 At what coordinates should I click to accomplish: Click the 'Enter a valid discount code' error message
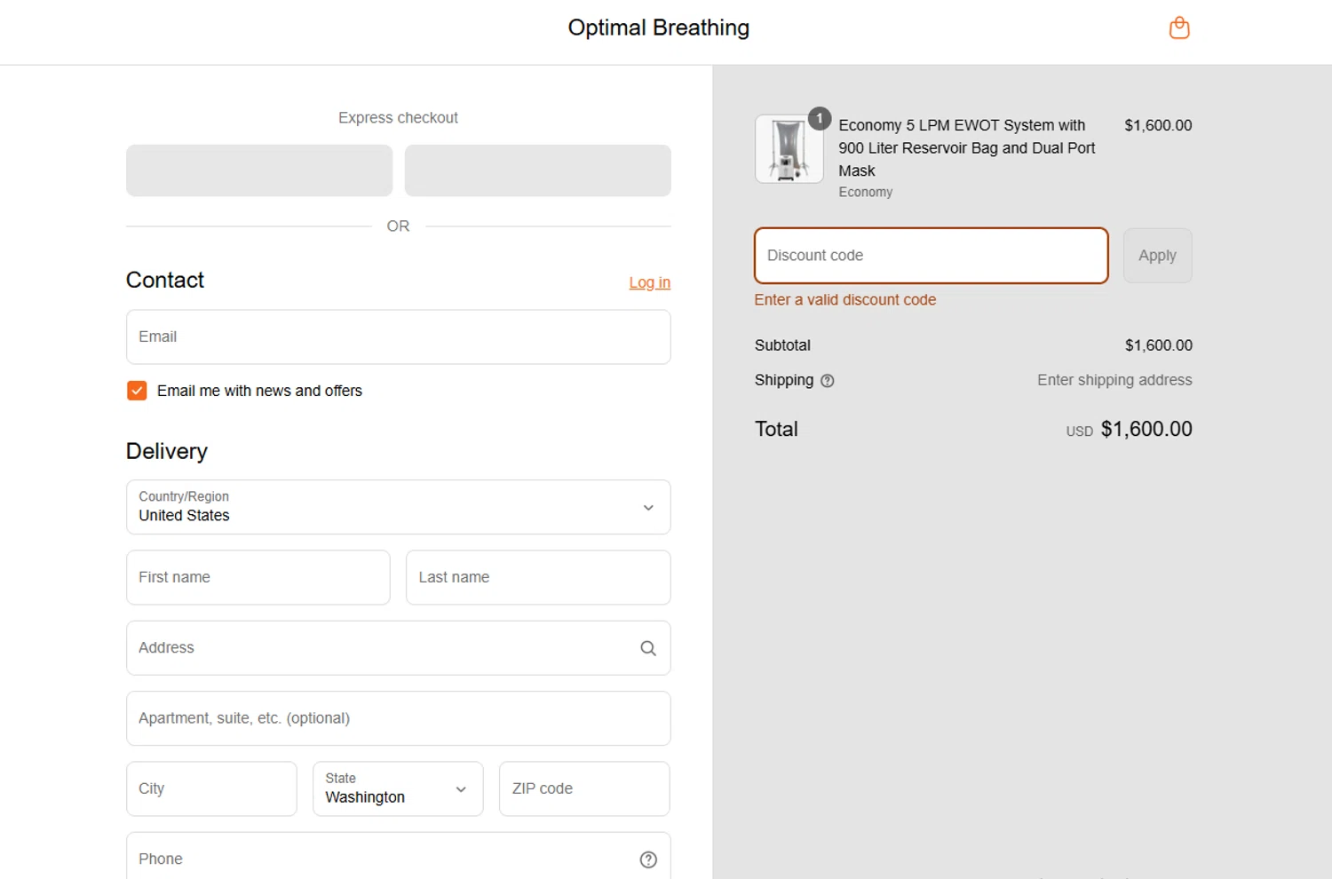coord(845,300)
